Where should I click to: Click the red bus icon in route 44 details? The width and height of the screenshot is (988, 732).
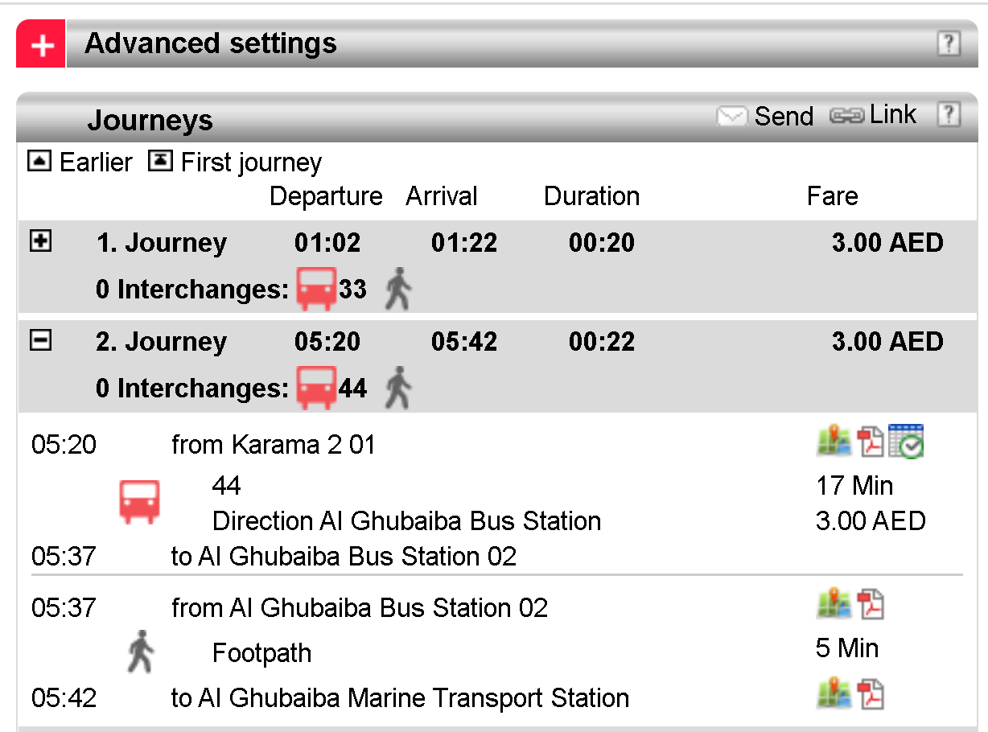[x=140, y=502]
